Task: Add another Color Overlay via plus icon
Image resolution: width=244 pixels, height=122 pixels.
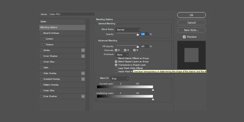Action: point(83,73)
